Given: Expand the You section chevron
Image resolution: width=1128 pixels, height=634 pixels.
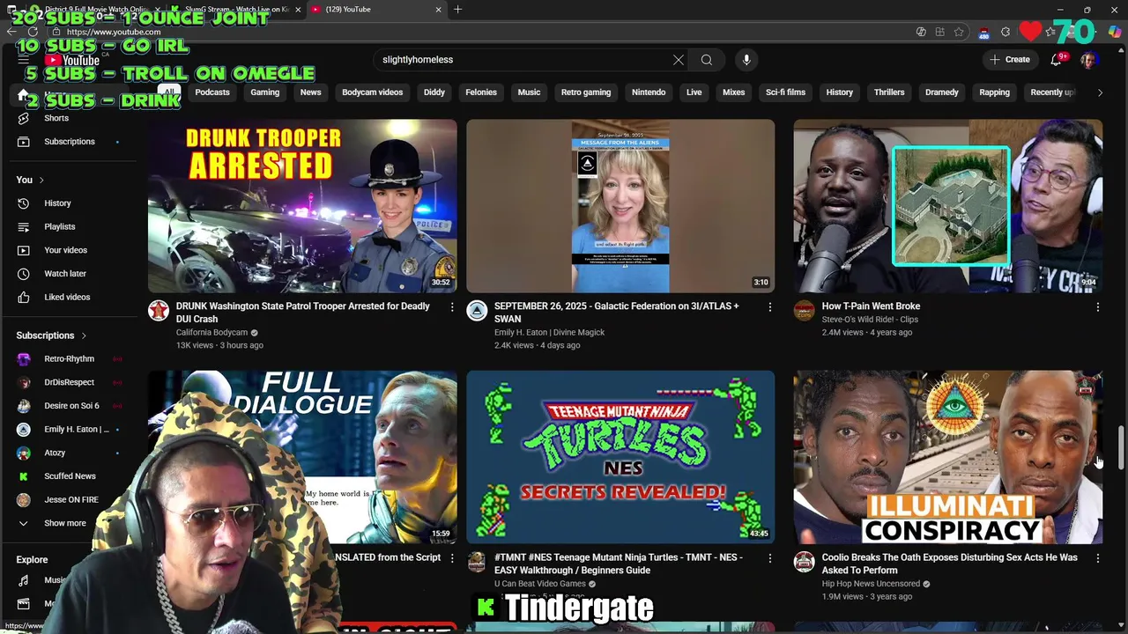Looking at the screenshot, I should (41, 181).
